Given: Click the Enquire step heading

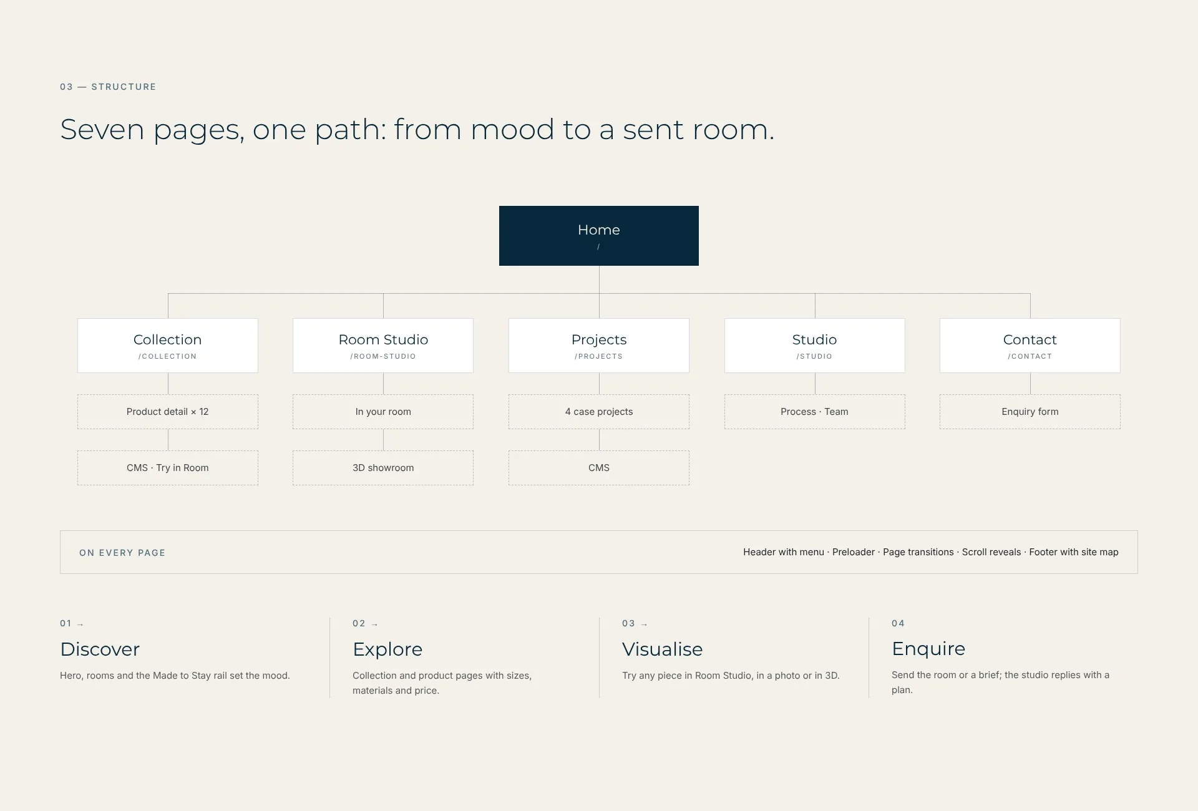Looking at the screenshot, I should click(928, 649).
